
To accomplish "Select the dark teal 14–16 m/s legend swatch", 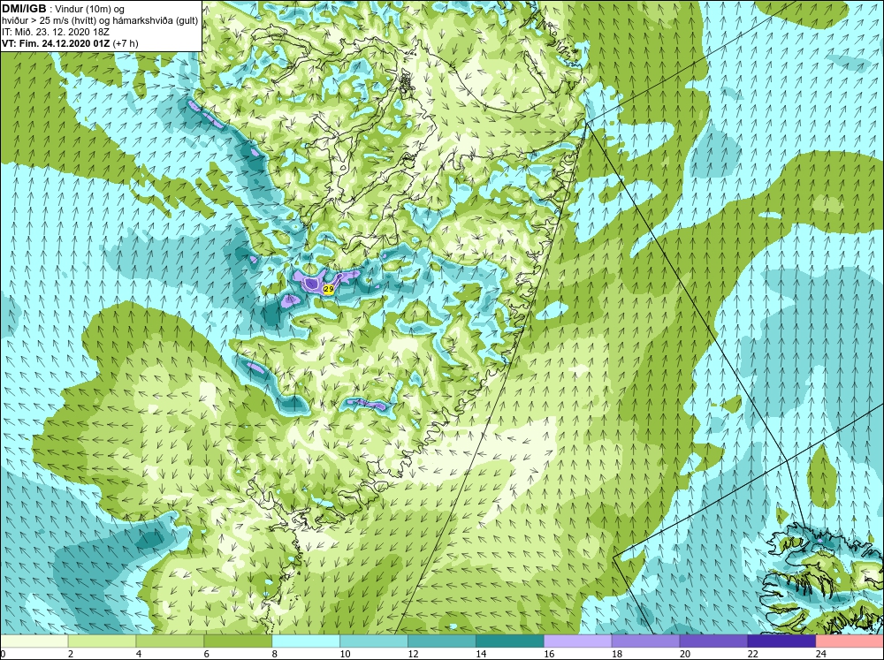I will click(x=510, y=641).
